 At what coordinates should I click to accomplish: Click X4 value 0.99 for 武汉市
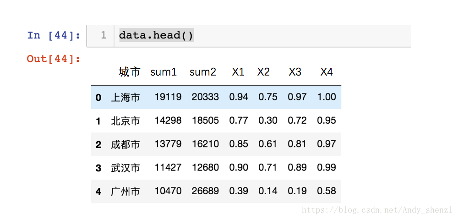coord(327,168)
